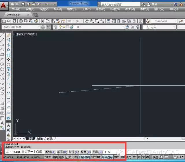The image size is (185, 162).
Task: Select the Circle draw tool
Action: click(x=2, y=64)
